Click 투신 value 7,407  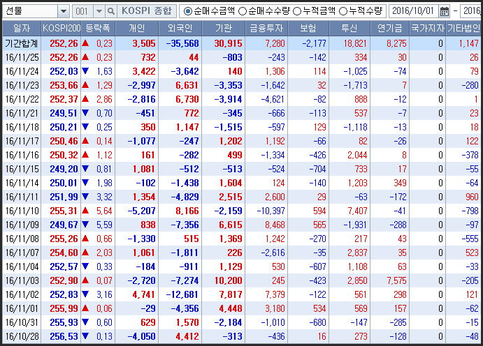(357, 211)
